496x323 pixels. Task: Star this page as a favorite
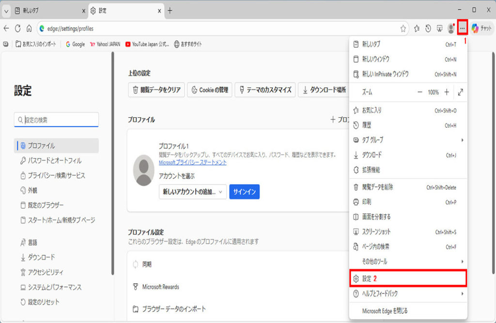pyautogui.click(x=403, y=29)
